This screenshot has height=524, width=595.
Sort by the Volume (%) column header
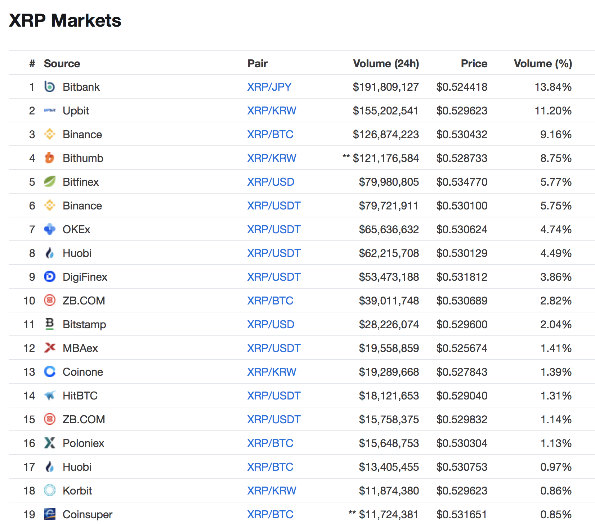click(543, 64)
